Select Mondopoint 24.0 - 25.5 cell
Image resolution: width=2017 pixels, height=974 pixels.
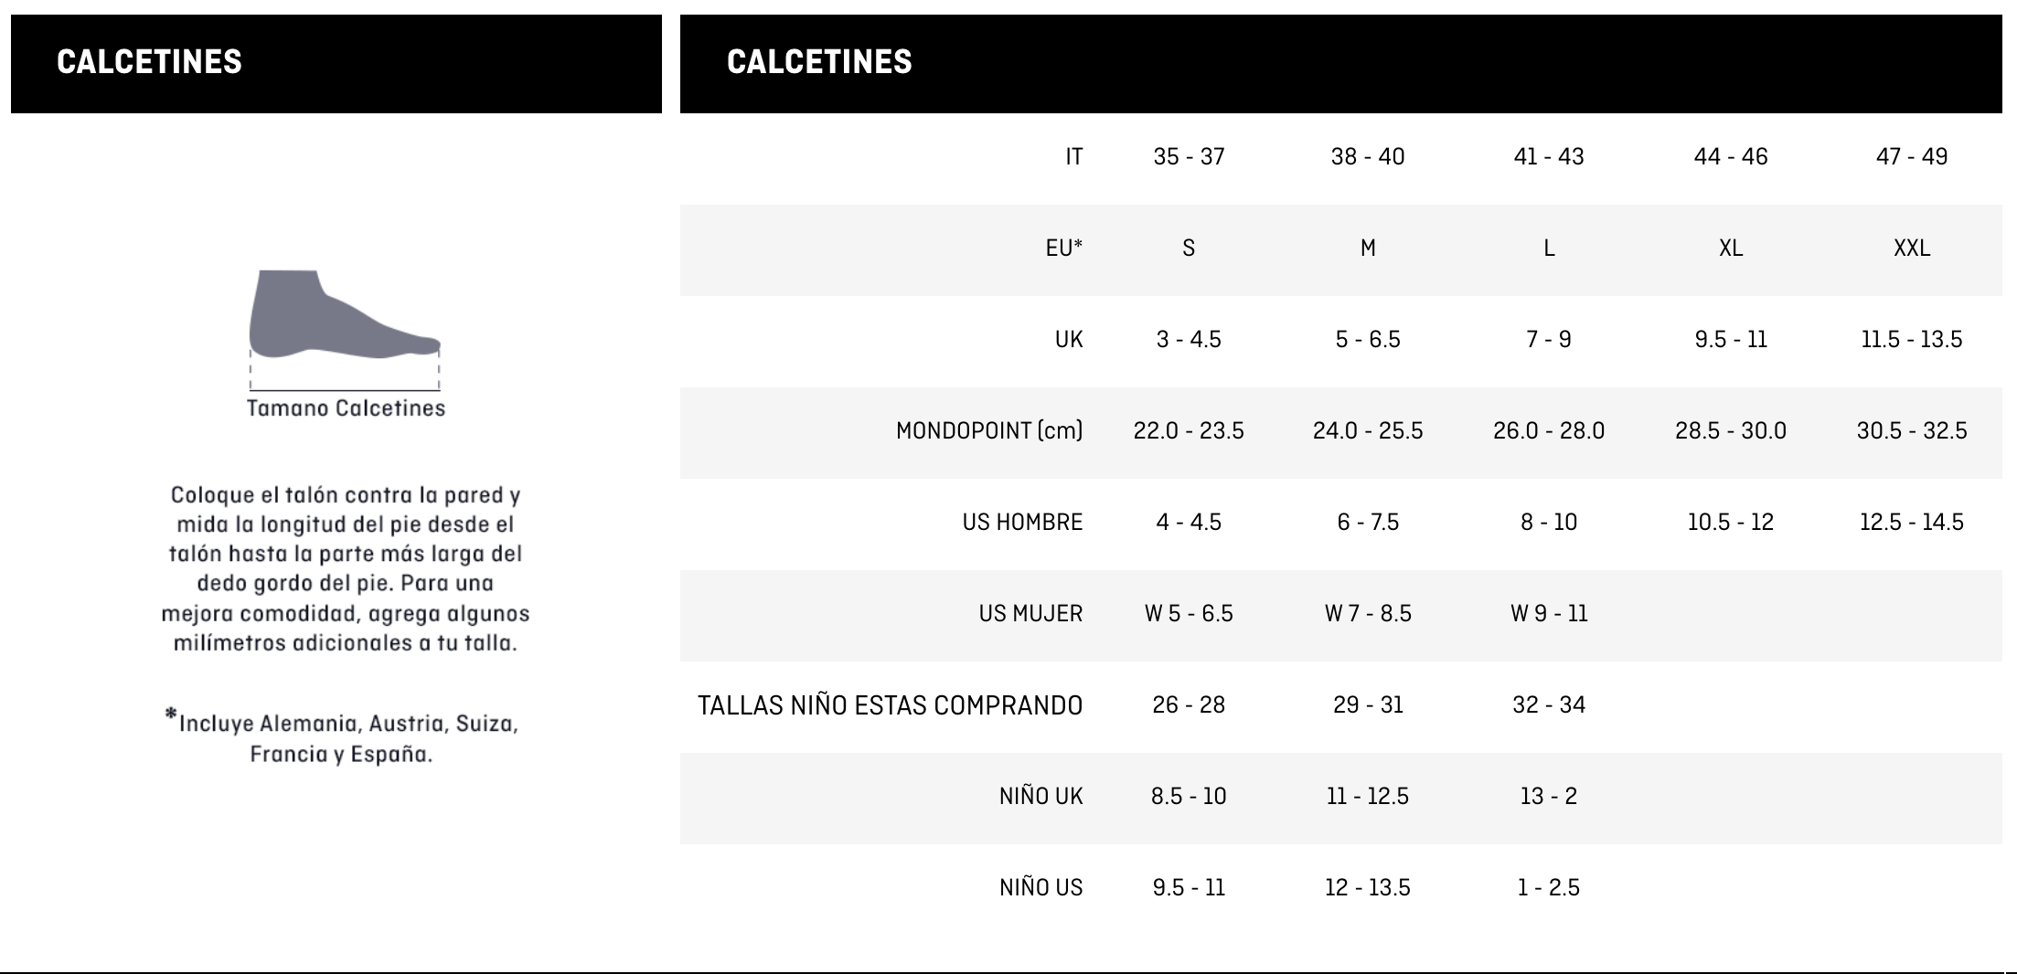[x=1367, y=431]
